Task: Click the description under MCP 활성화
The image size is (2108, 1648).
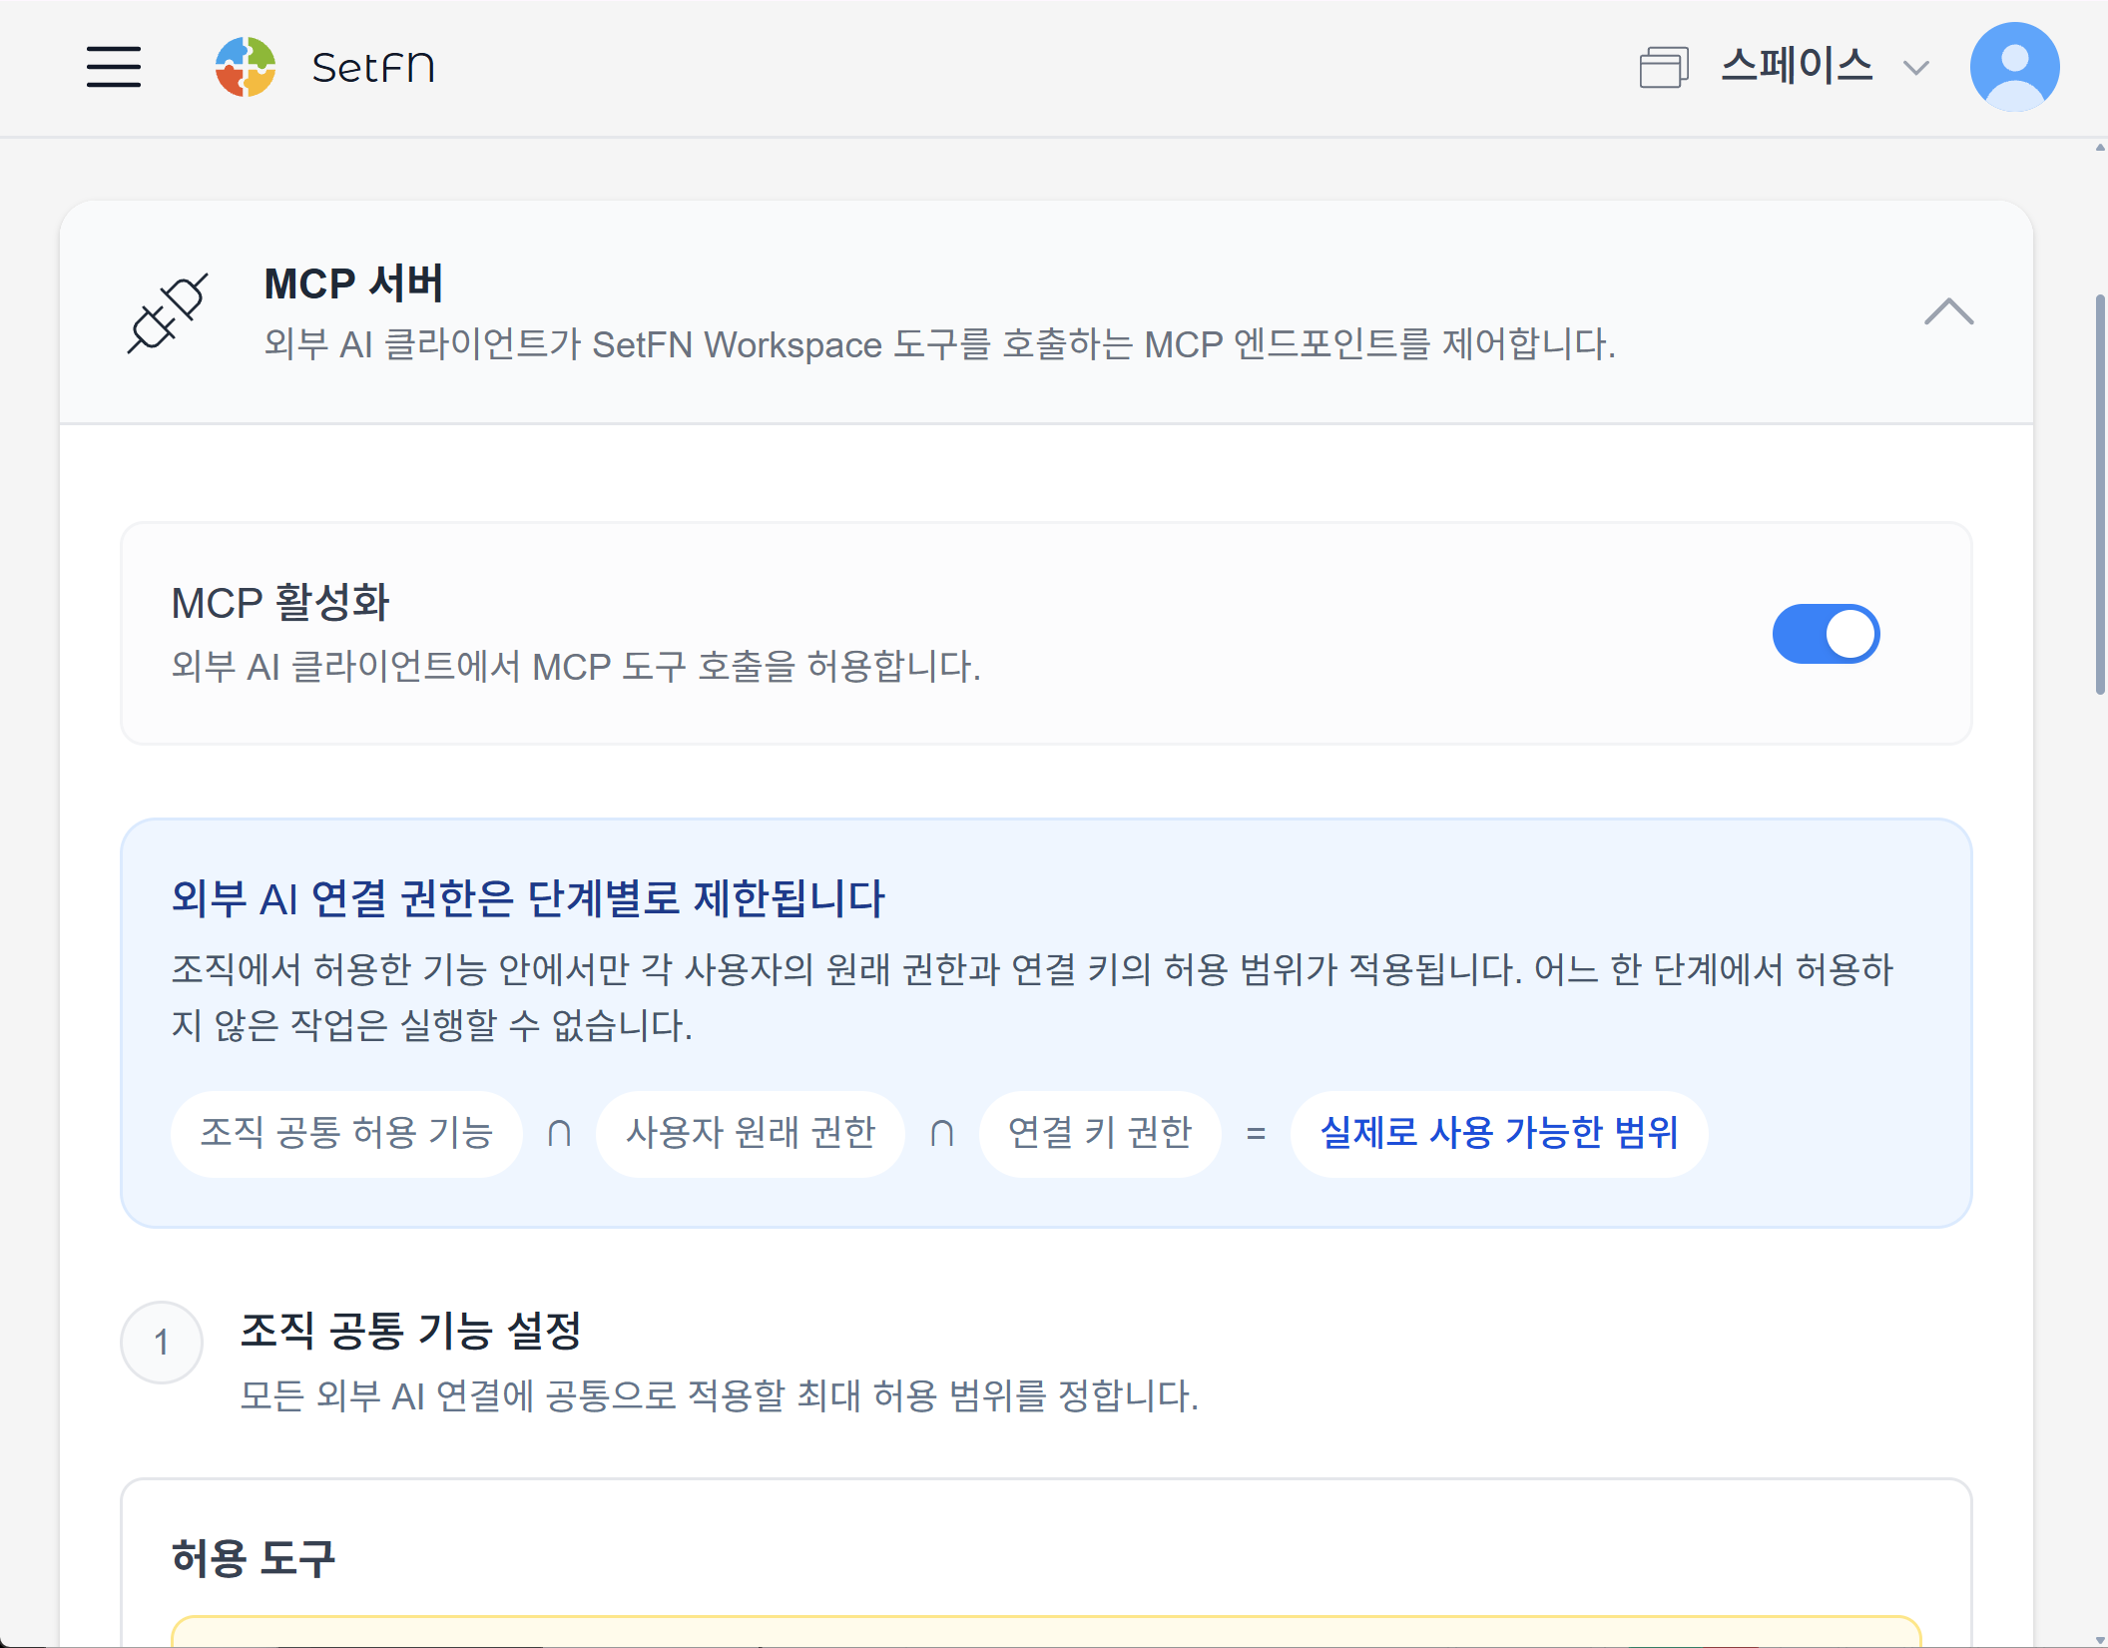Action: (576, 667)
